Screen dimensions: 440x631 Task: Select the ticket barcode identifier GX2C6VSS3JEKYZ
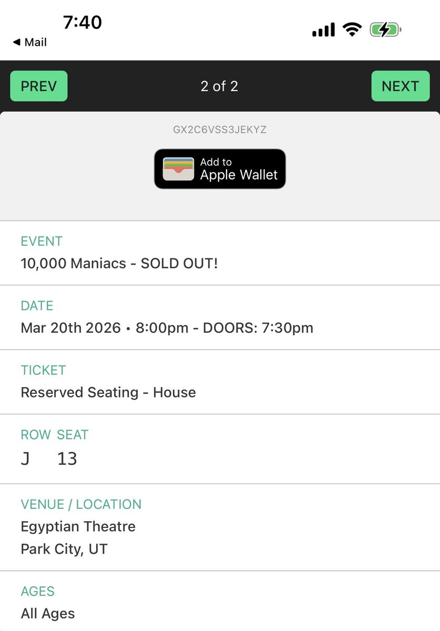219,129
